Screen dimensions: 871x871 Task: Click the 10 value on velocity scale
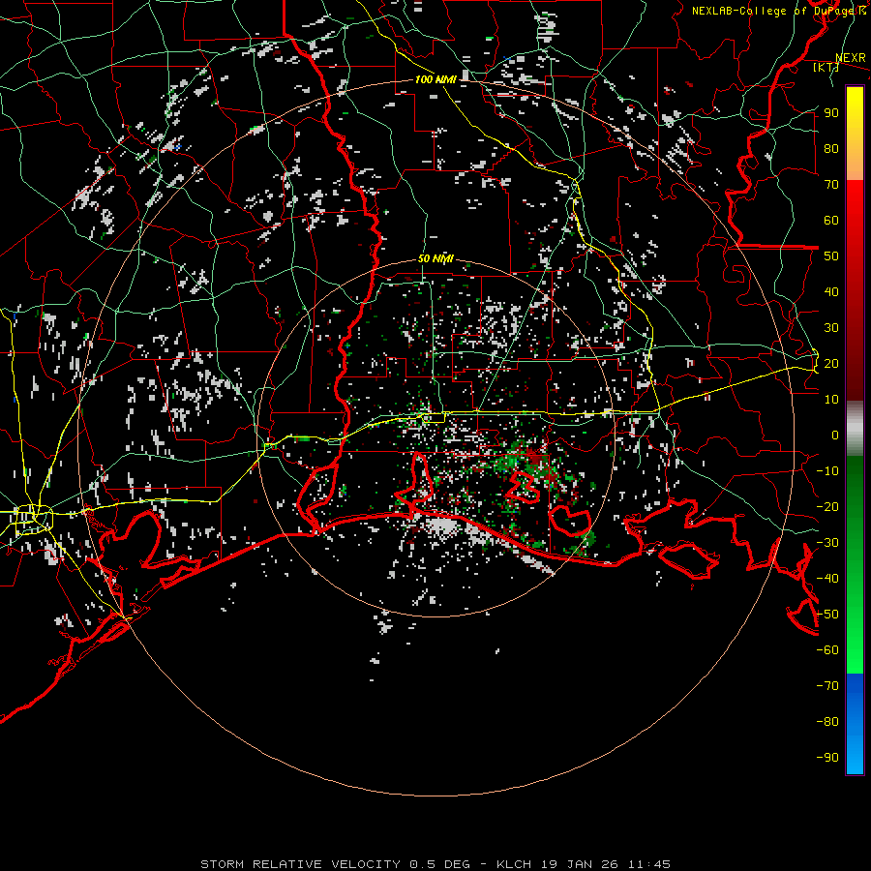coord(831,400)
